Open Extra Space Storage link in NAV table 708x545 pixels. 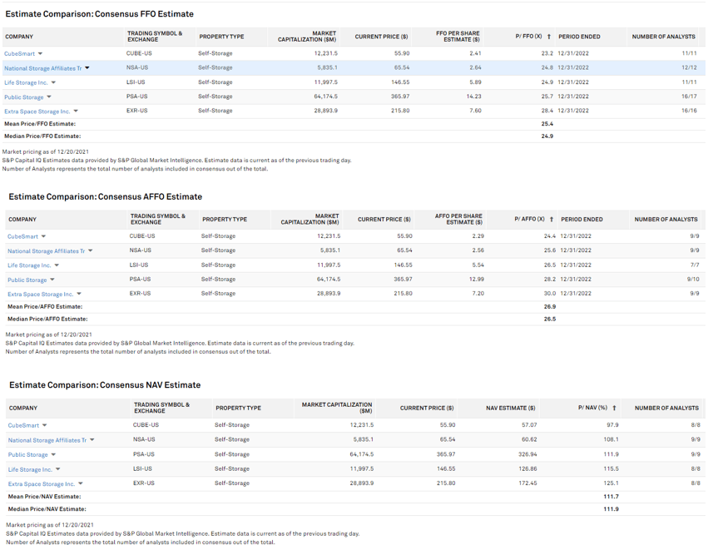[x=41, y=484]
